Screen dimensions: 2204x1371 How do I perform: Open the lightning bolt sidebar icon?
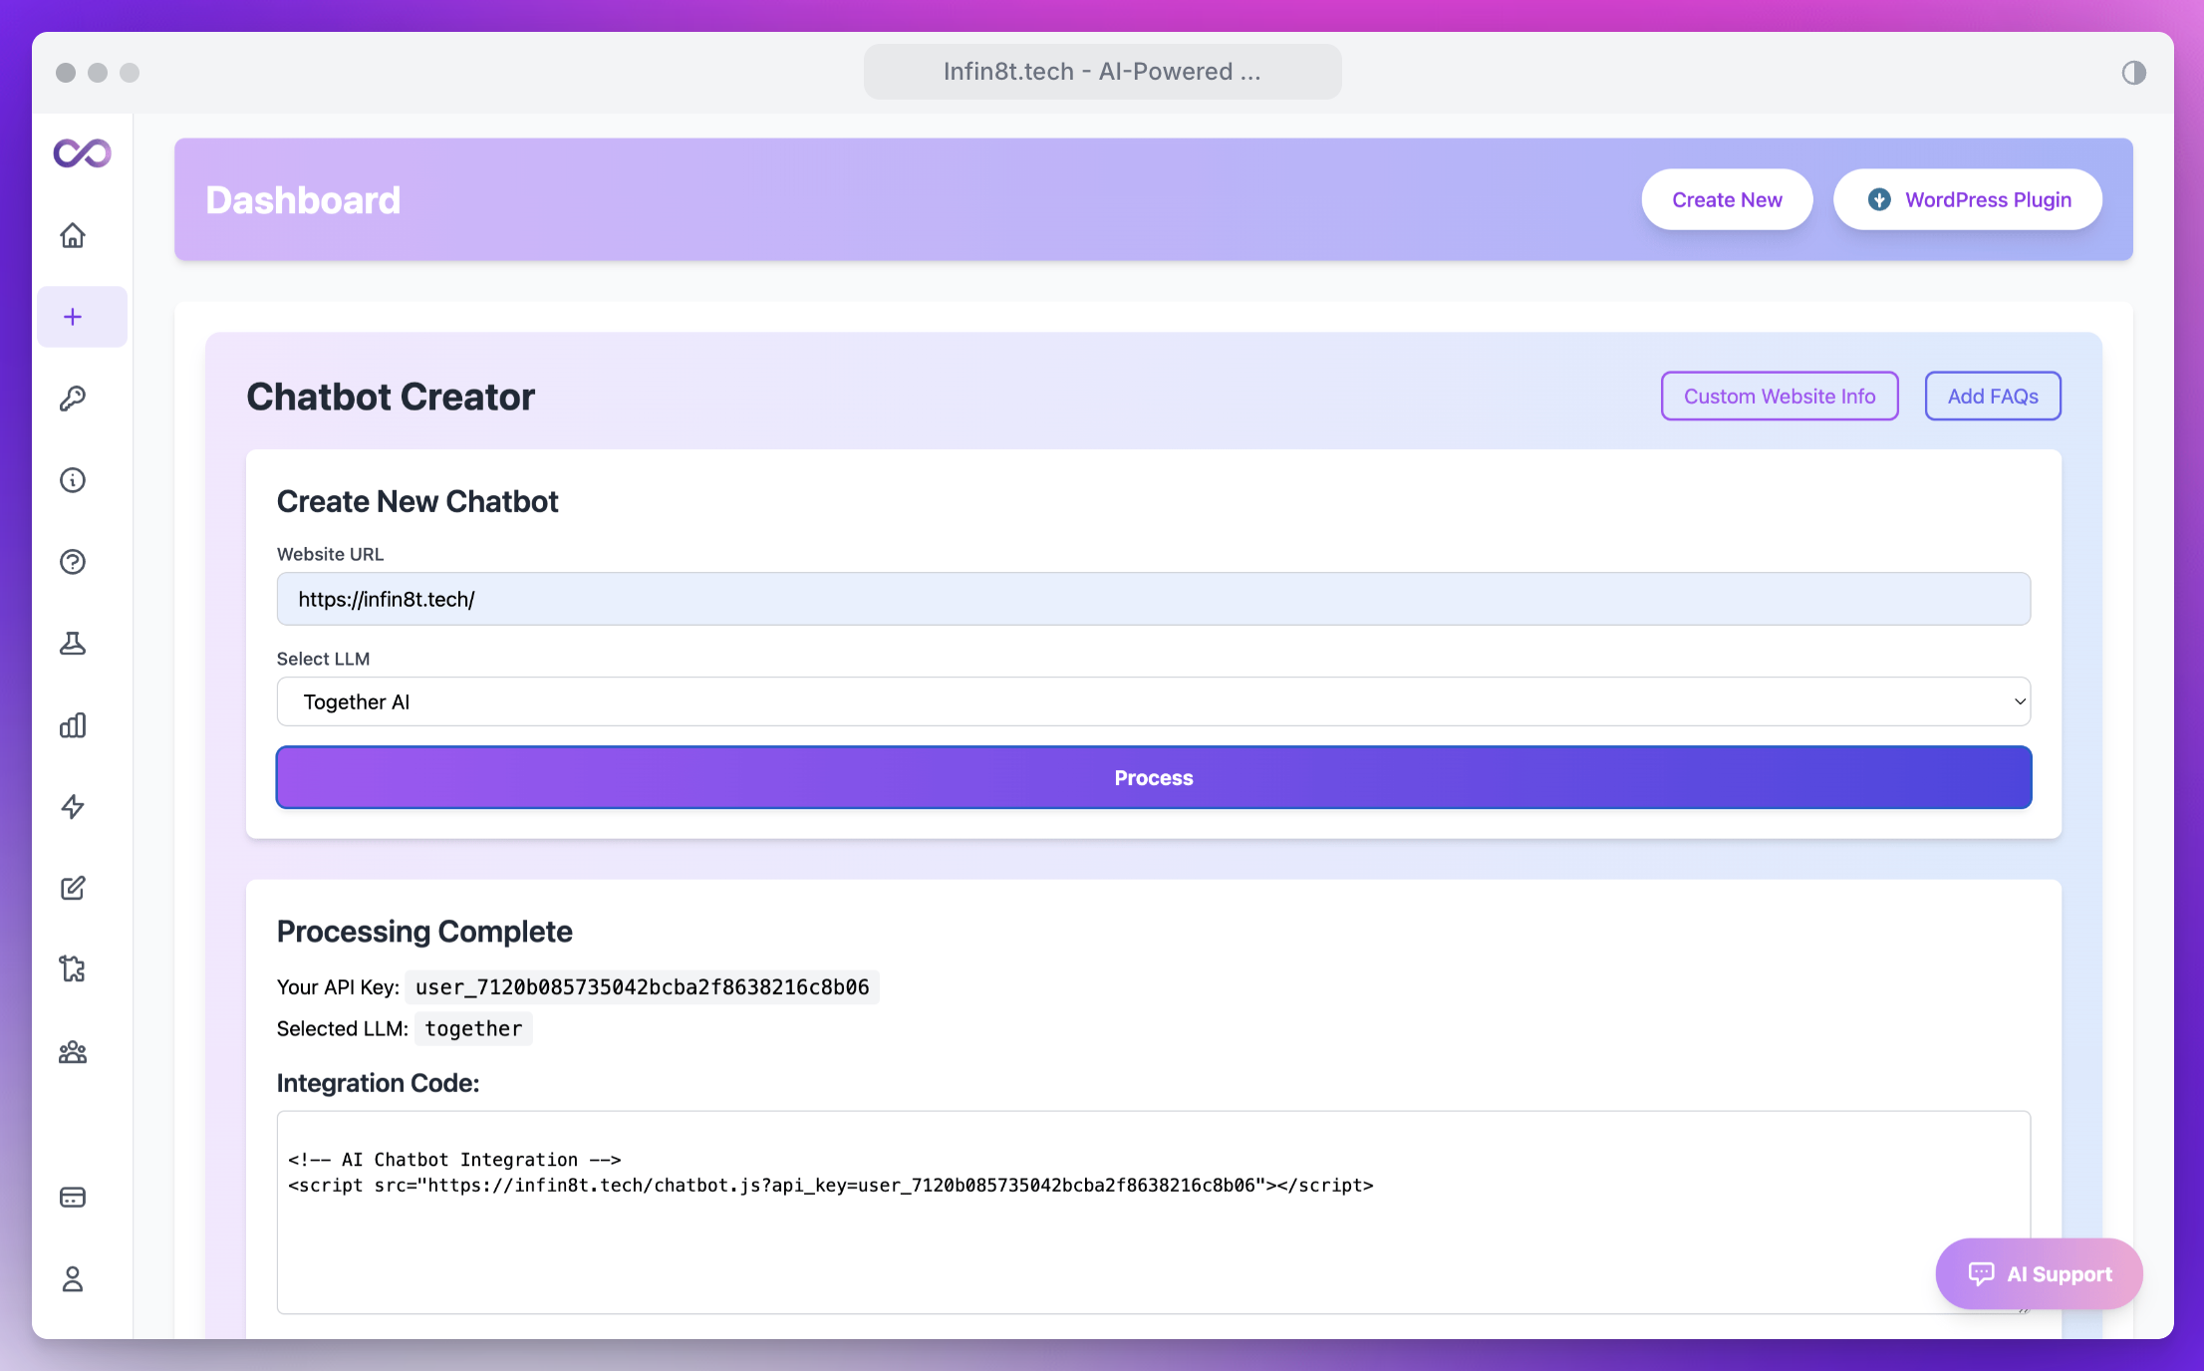tap(73, 807)
